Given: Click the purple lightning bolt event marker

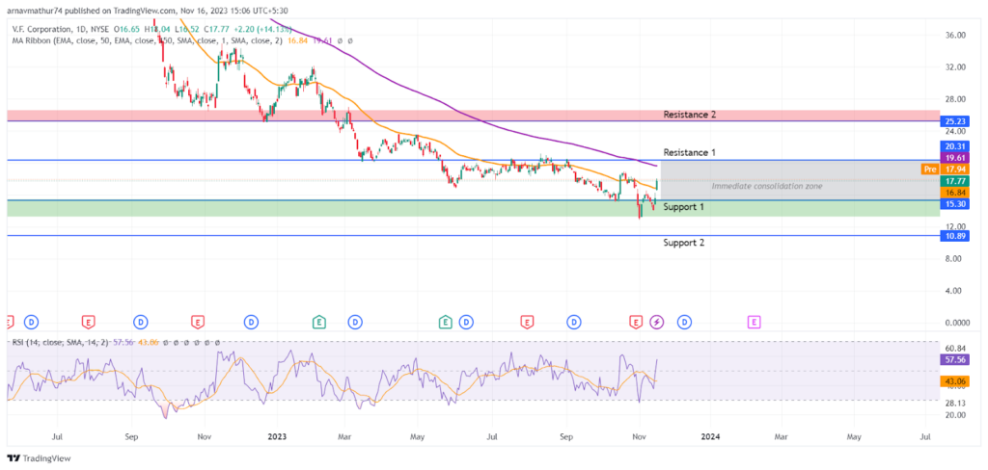Looking at the screenshot, I should pos(656,322).
